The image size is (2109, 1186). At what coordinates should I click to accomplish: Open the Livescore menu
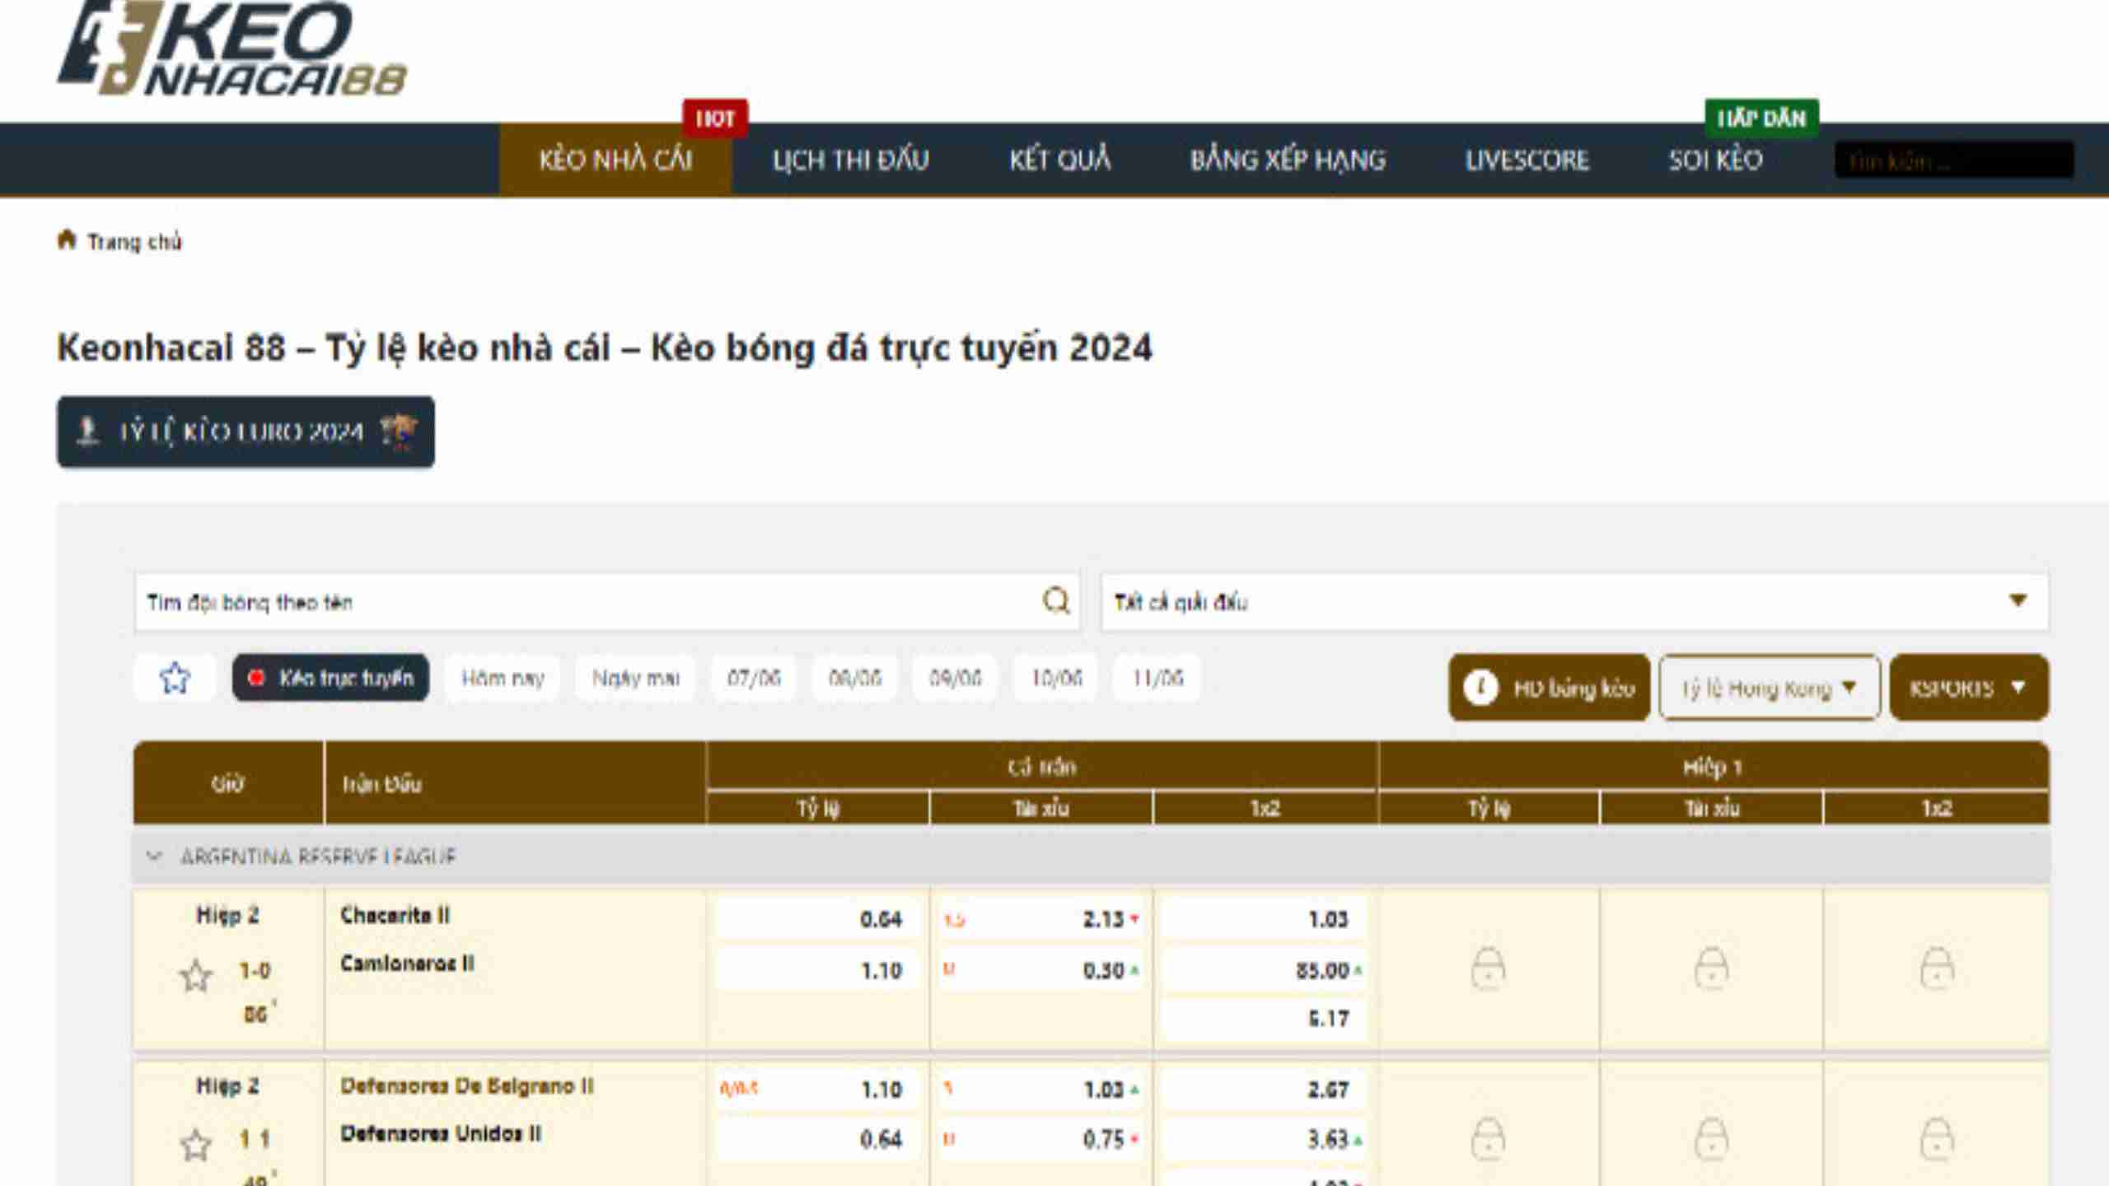pyautogui.click(x=1527, y=159)
